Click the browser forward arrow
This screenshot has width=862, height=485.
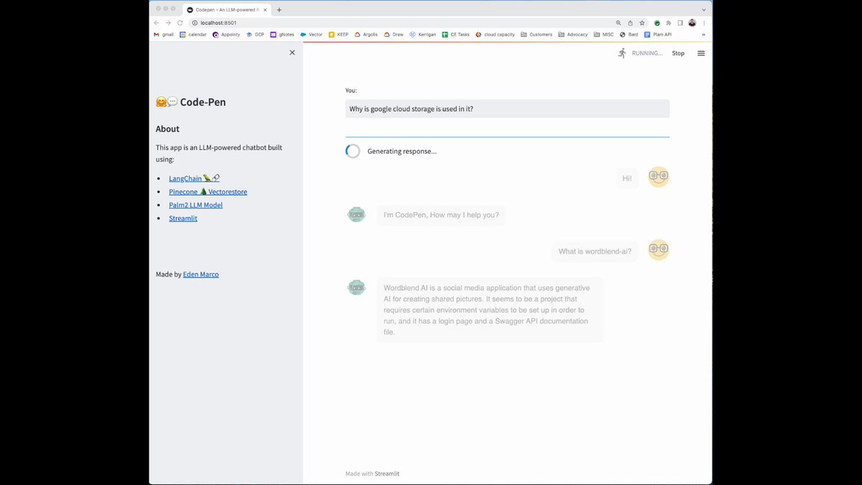click(x=168, y=22)
